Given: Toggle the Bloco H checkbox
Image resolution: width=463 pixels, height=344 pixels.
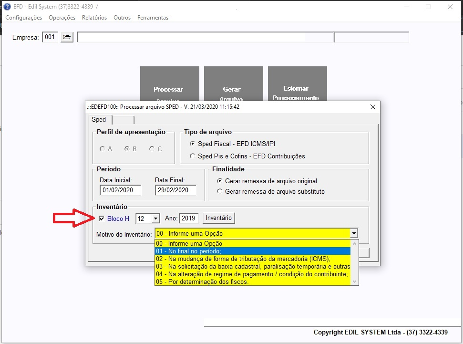Looking at the screenshot, I should (102, 219).
